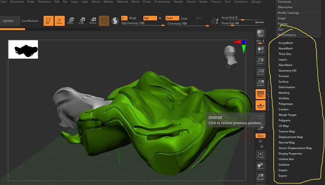Viewport: 325px width, 185px height.
Task: Disable the Floor grid toggle
Action: [x=260, y=105]
